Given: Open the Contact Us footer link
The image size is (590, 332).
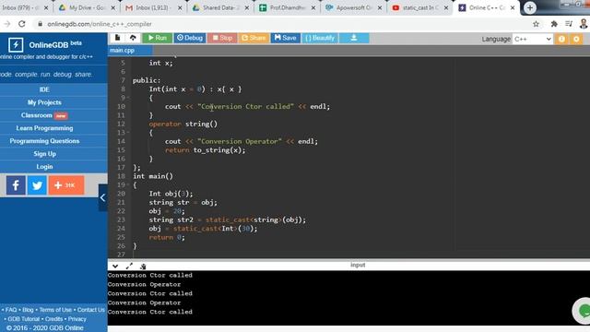Looking at the screenshot, I should (x=91, y=310).
